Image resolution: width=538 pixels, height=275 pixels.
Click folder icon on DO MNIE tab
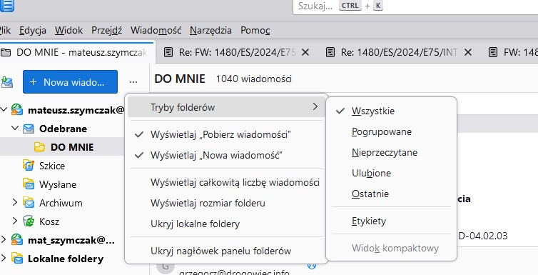[x=6, y=53]
